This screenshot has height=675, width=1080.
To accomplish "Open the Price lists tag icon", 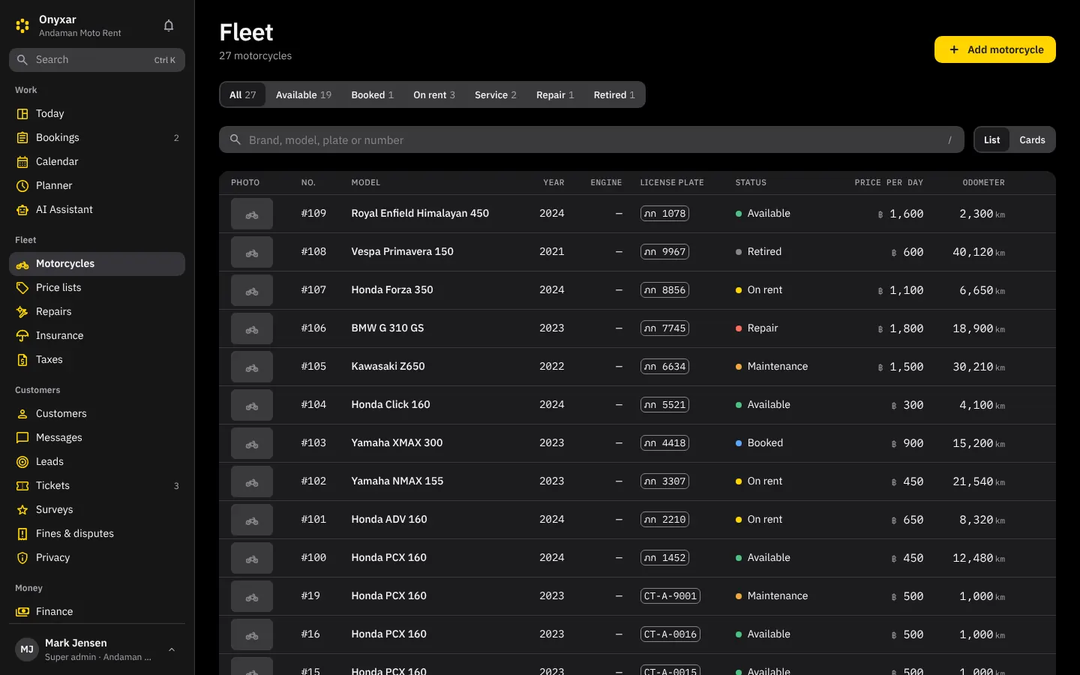I will click(22, 288).
